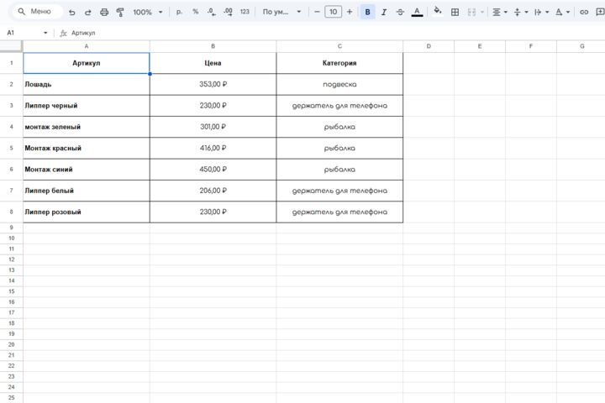This screenshot has width=605, height=403.
Task: Redo the last action
Action: point(88,13)
